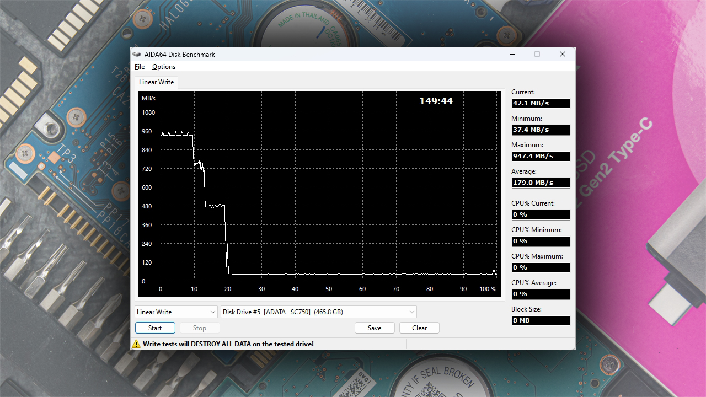The width and height of the screenshot is (706, 397).
Task: Close the AIDA64 Disk Benchmark window
Action: [x=563, y=54]
